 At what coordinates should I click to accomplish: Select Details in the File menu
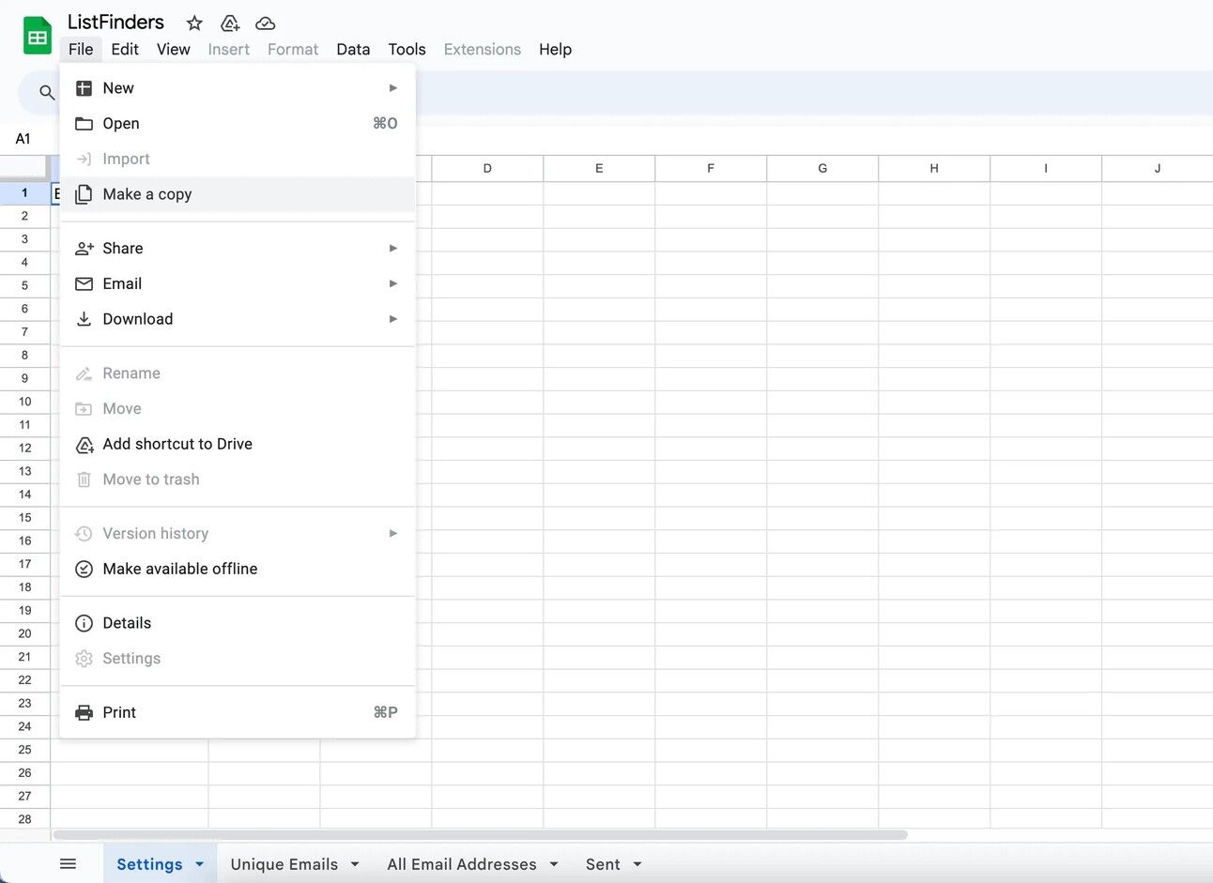[238, 623]
